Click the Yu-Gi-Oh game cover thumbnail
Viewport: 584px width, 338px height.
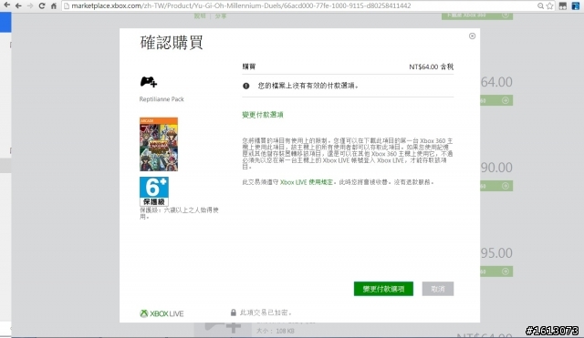point(159,144)
